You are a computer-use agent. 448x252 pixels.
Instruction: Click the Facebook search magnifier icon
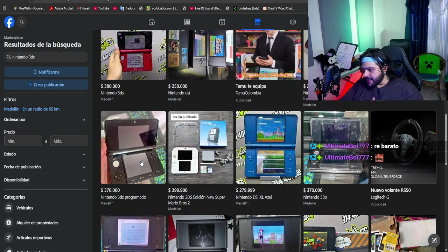pos(22,22)
